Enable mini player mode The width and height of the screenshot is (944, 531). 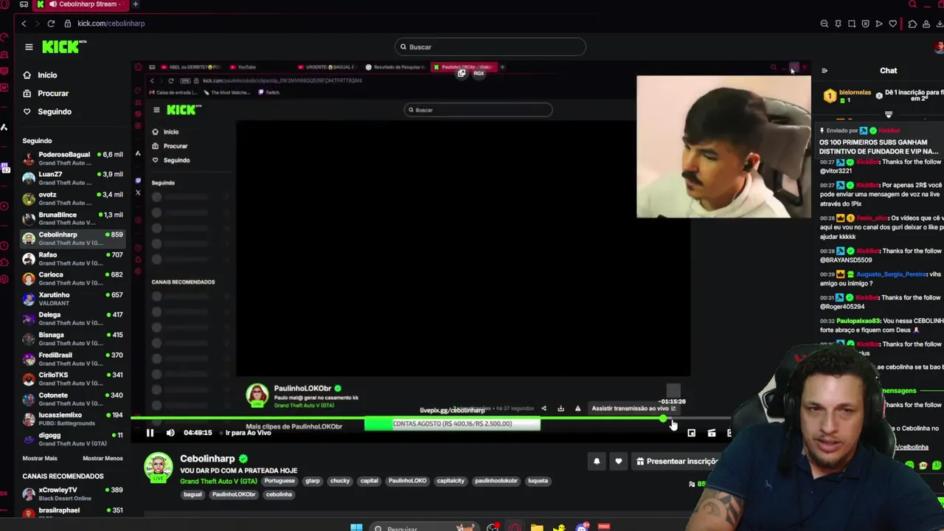(x=691, y=433)
